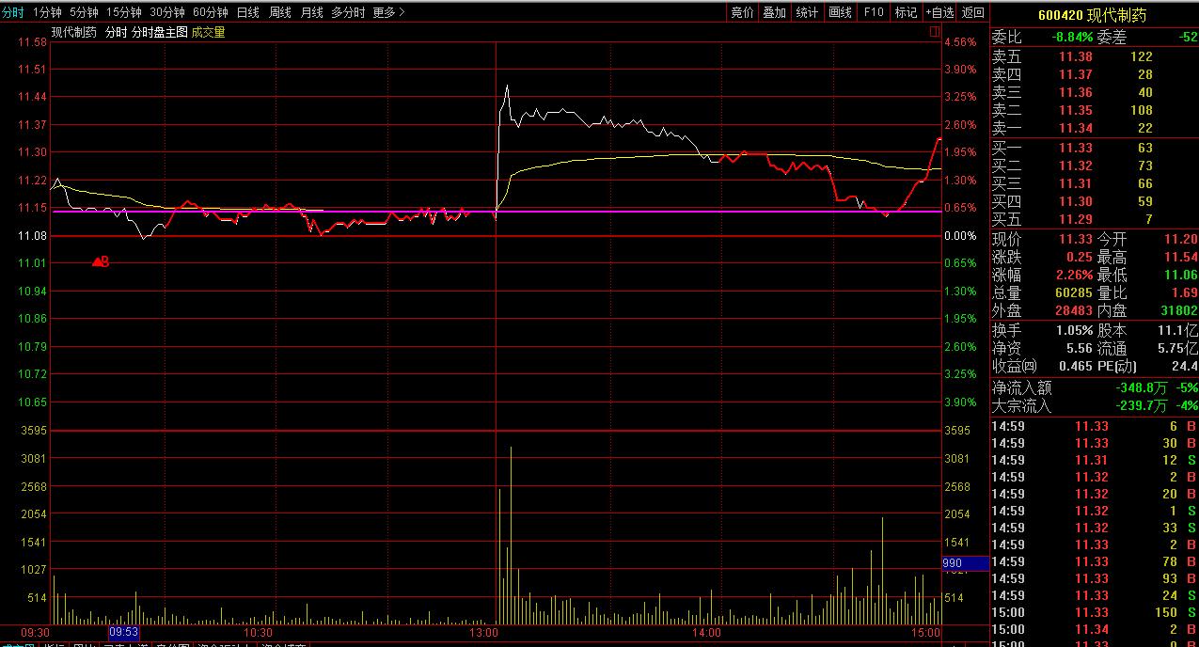The image size is (1199, 647).
Task: Select the 15分钟 chart period tab
Action: (x=123, y=12)
